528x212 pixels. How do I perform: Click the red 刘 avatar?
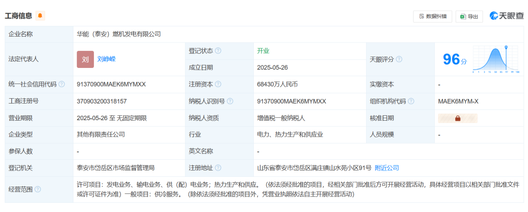click(x=85, y=59)
